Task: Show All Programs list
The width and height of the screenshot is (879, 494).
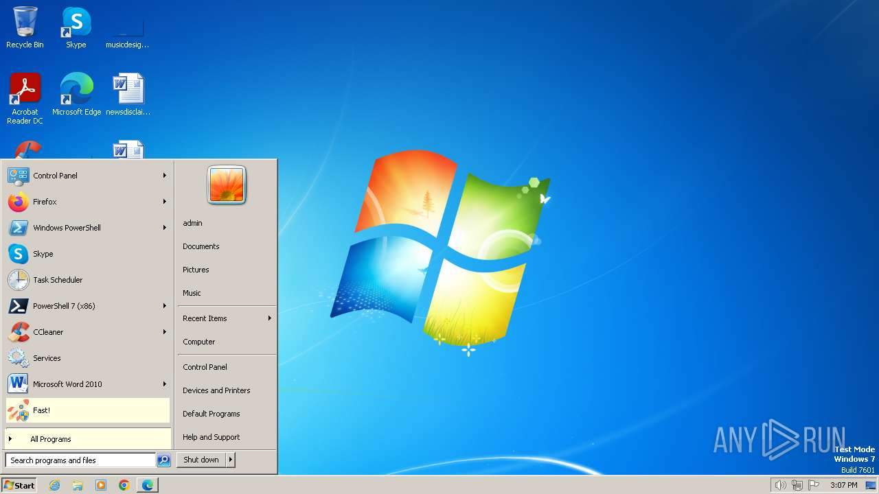Action: 87,439
